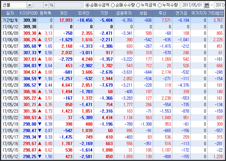
Task: Click 외국인 value -3,011
Action: [x=86, y=53]
